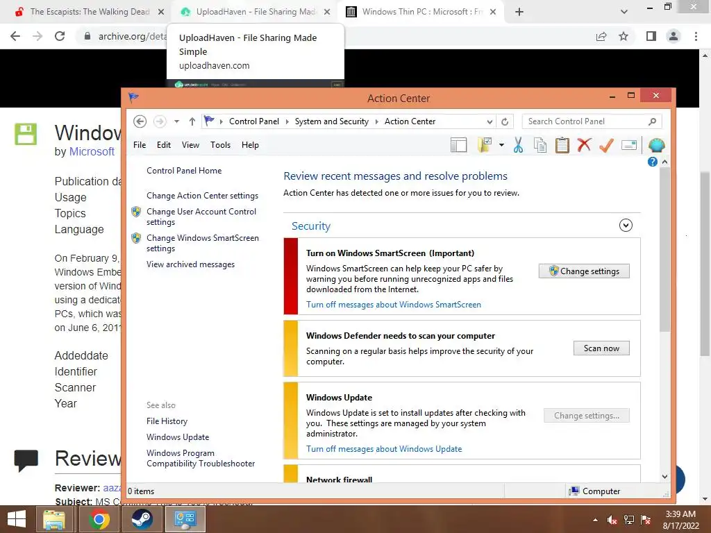
Task: Open Windows Program Compatibility Troubleshooter
Action: 201,458
